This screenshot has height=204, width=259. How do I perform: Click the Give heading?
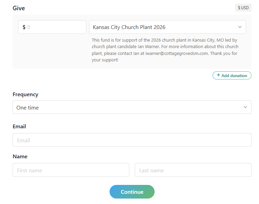point(19,8)
